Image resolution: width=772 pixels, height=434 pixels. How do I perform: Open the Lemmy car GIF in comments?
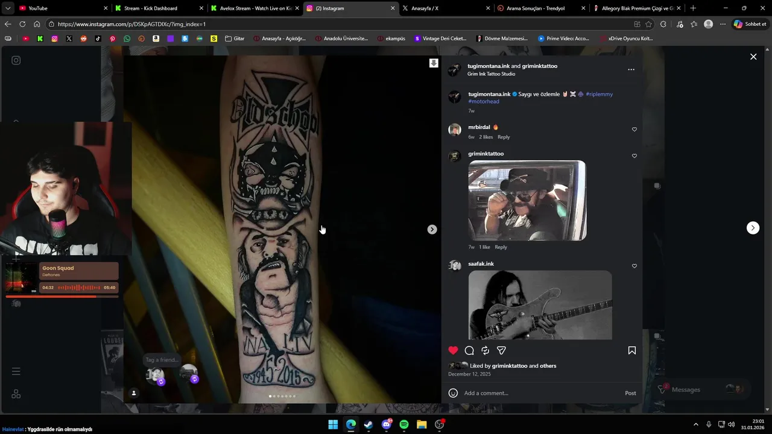click(527, 200)
